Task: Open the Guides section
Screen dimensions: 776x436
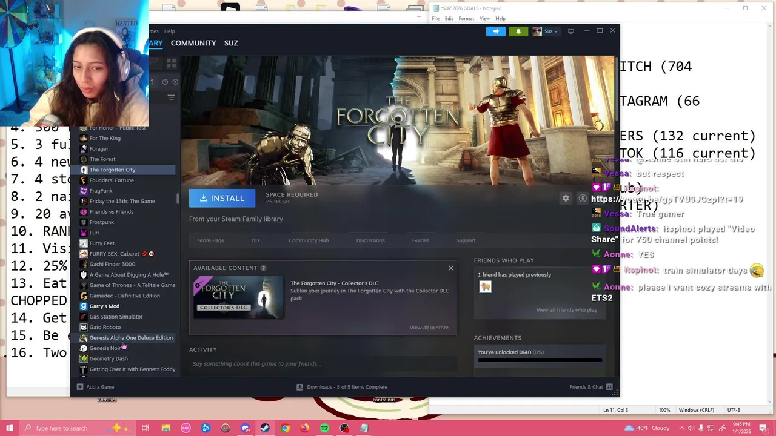Action: click(x=420, y=240)
